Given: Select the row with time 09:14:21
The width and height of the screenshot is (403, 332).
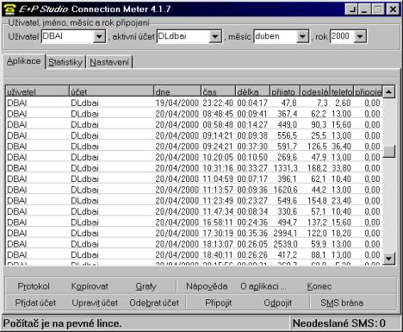Looking at the screenshot, I should (194, 135).
